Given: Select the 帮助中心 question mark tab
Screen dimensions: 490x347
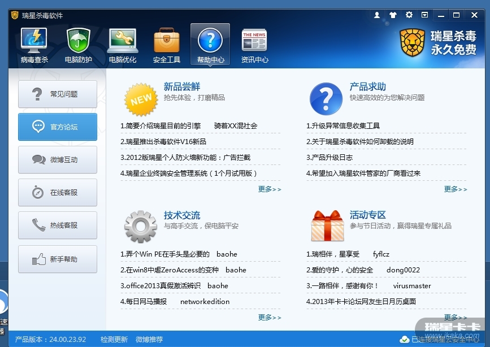Looking at the screenshot, I should click(x=210, y=44).
